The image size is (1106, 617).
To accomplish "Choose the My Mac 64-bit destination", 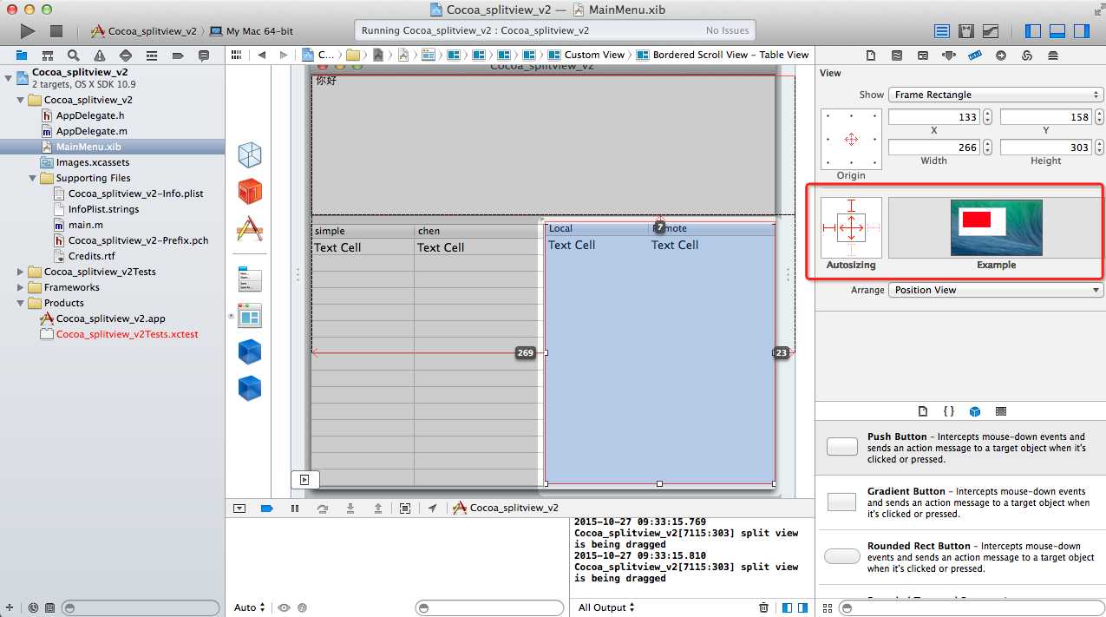I will click(252, 31).
